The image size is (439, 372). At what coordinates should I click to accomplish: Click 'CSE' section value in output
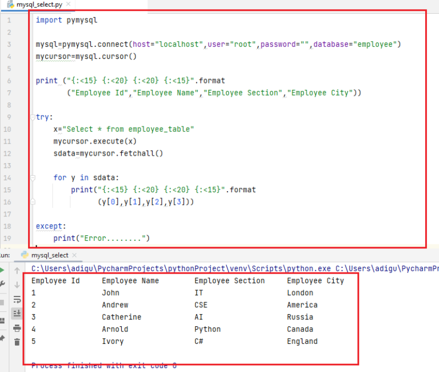coord(201,305)
